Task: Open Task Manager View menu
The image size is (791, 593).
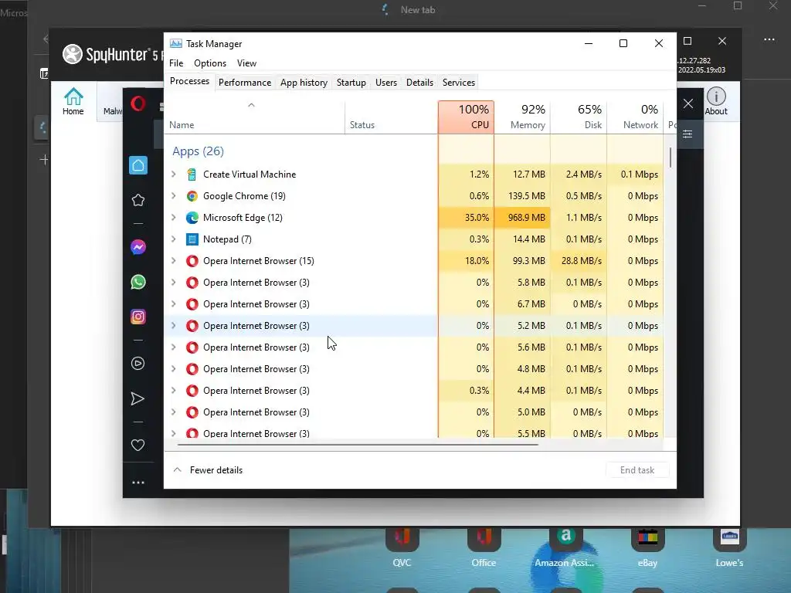Action: point(246,63)
